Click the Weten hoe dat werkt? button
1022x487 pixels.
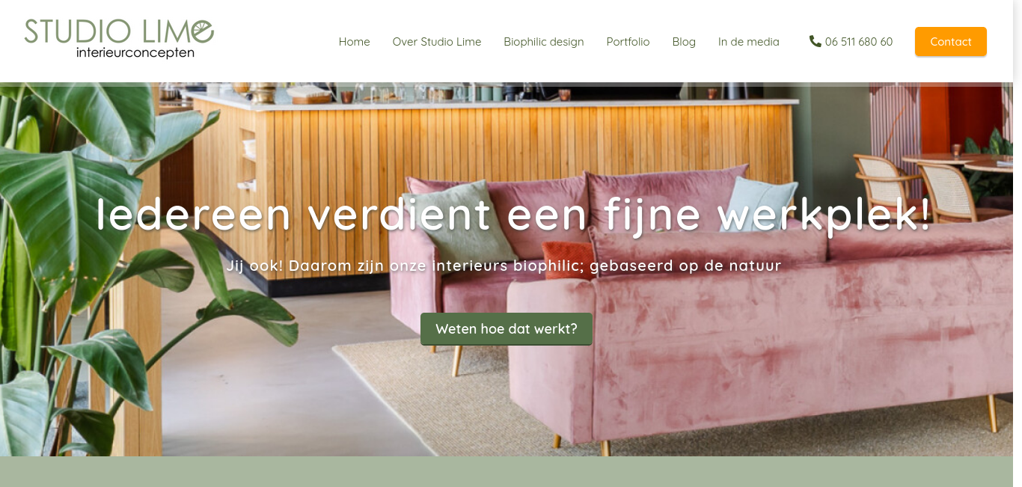click(x=507, y=329)
